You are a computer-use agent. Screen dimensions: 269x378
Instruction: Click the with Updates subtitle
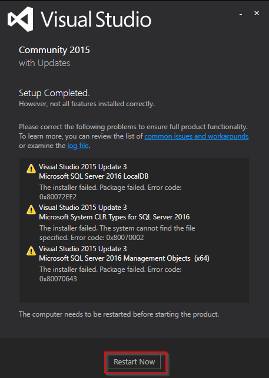coord(45,63)
